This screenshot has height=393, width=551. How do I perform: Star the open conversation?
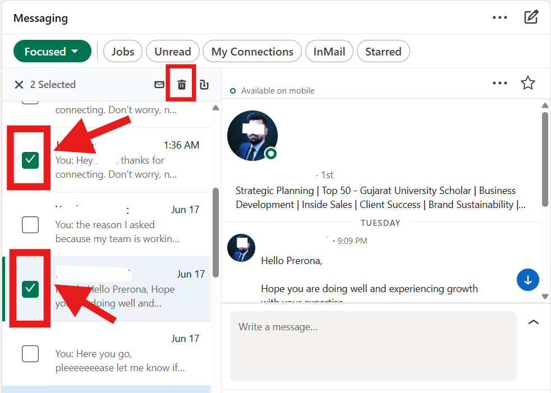pyautogui.click(x=527, y=83)
